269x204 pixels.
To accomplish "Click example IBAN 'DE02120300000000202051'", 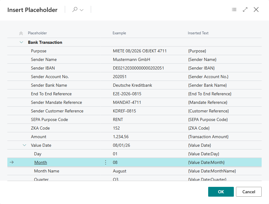I will click(138, 68).
